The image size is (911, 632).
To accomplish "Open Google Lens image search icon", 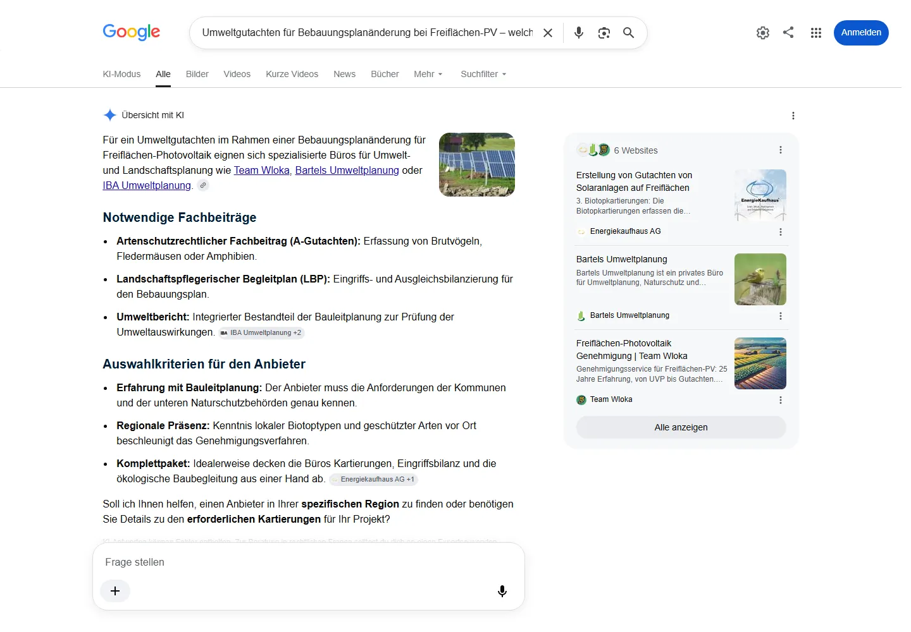I will (x=604, y=33).
